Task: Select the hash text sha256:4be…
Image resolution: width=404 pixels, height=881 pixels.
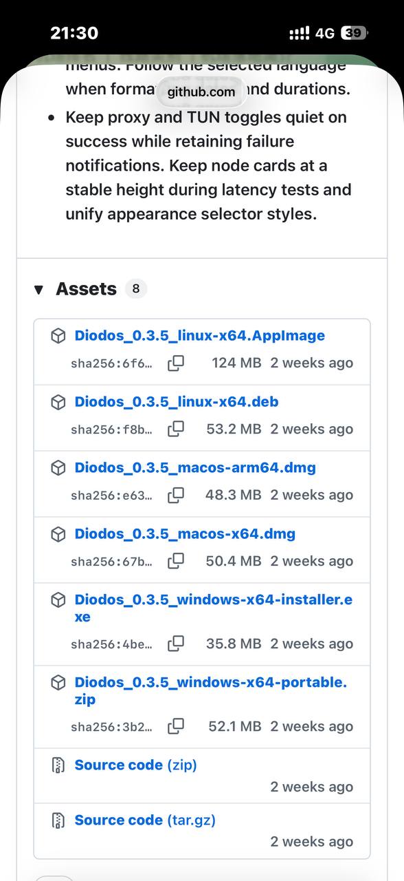Action: [111, 644]
